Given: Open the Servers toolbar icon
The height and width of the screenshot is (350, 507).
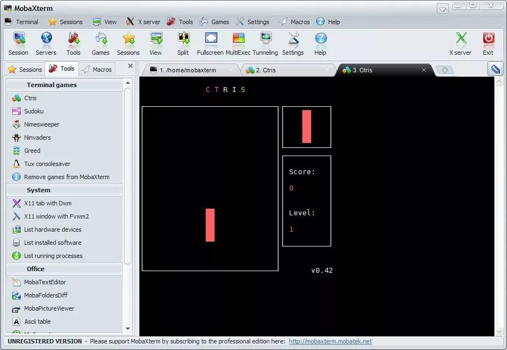Looking at the screenshot, I should (x=46, y=44).
